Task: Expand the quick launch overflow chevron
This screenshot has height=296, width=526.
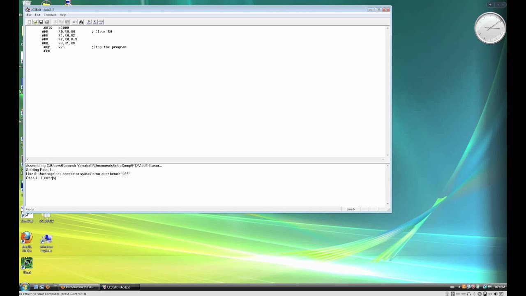Action: [x=55, y=286]
